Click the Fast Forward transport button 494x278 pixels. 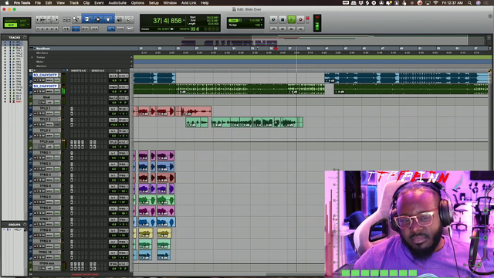click(x=292, y=29)
